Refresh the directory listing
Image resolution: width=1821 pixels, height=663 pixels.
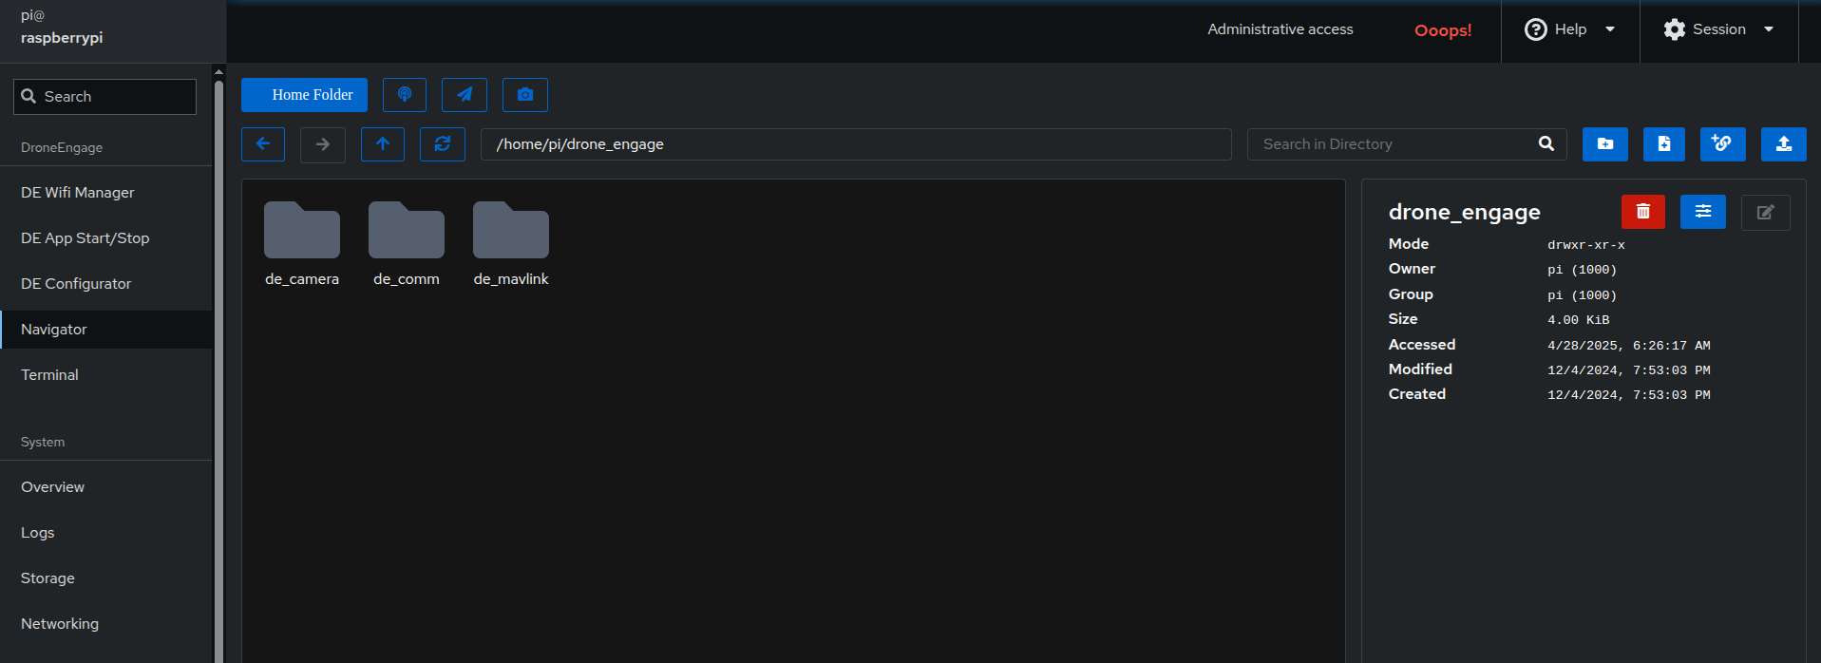click(x=443, y=144)
